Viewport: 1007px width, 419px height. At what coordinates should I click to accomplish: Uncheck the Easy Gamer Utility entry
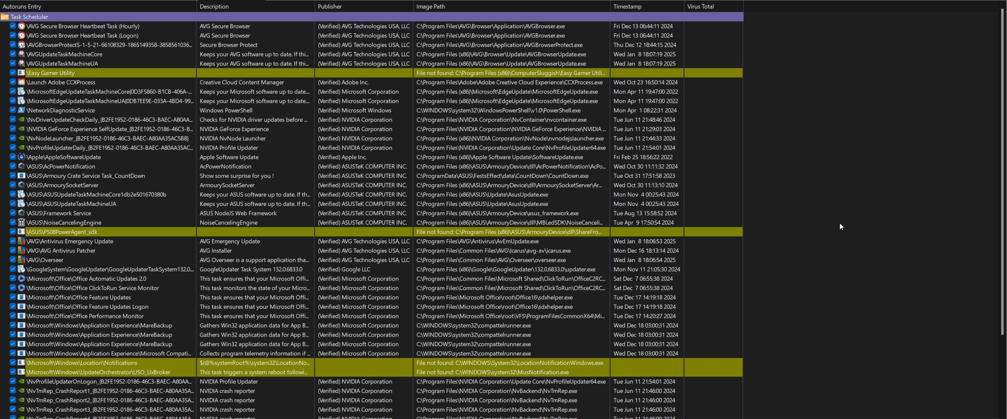pos(13,72)
